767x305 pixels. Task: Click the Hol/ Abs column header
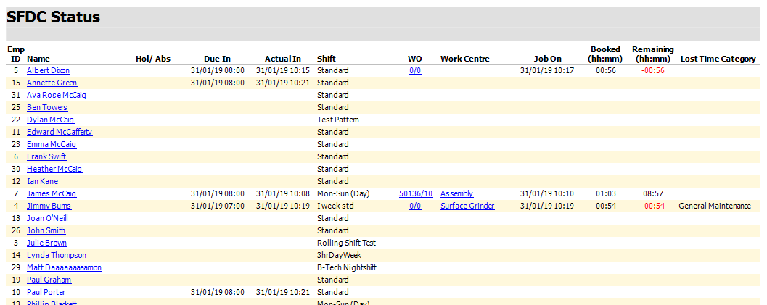(x=153, y=59)
